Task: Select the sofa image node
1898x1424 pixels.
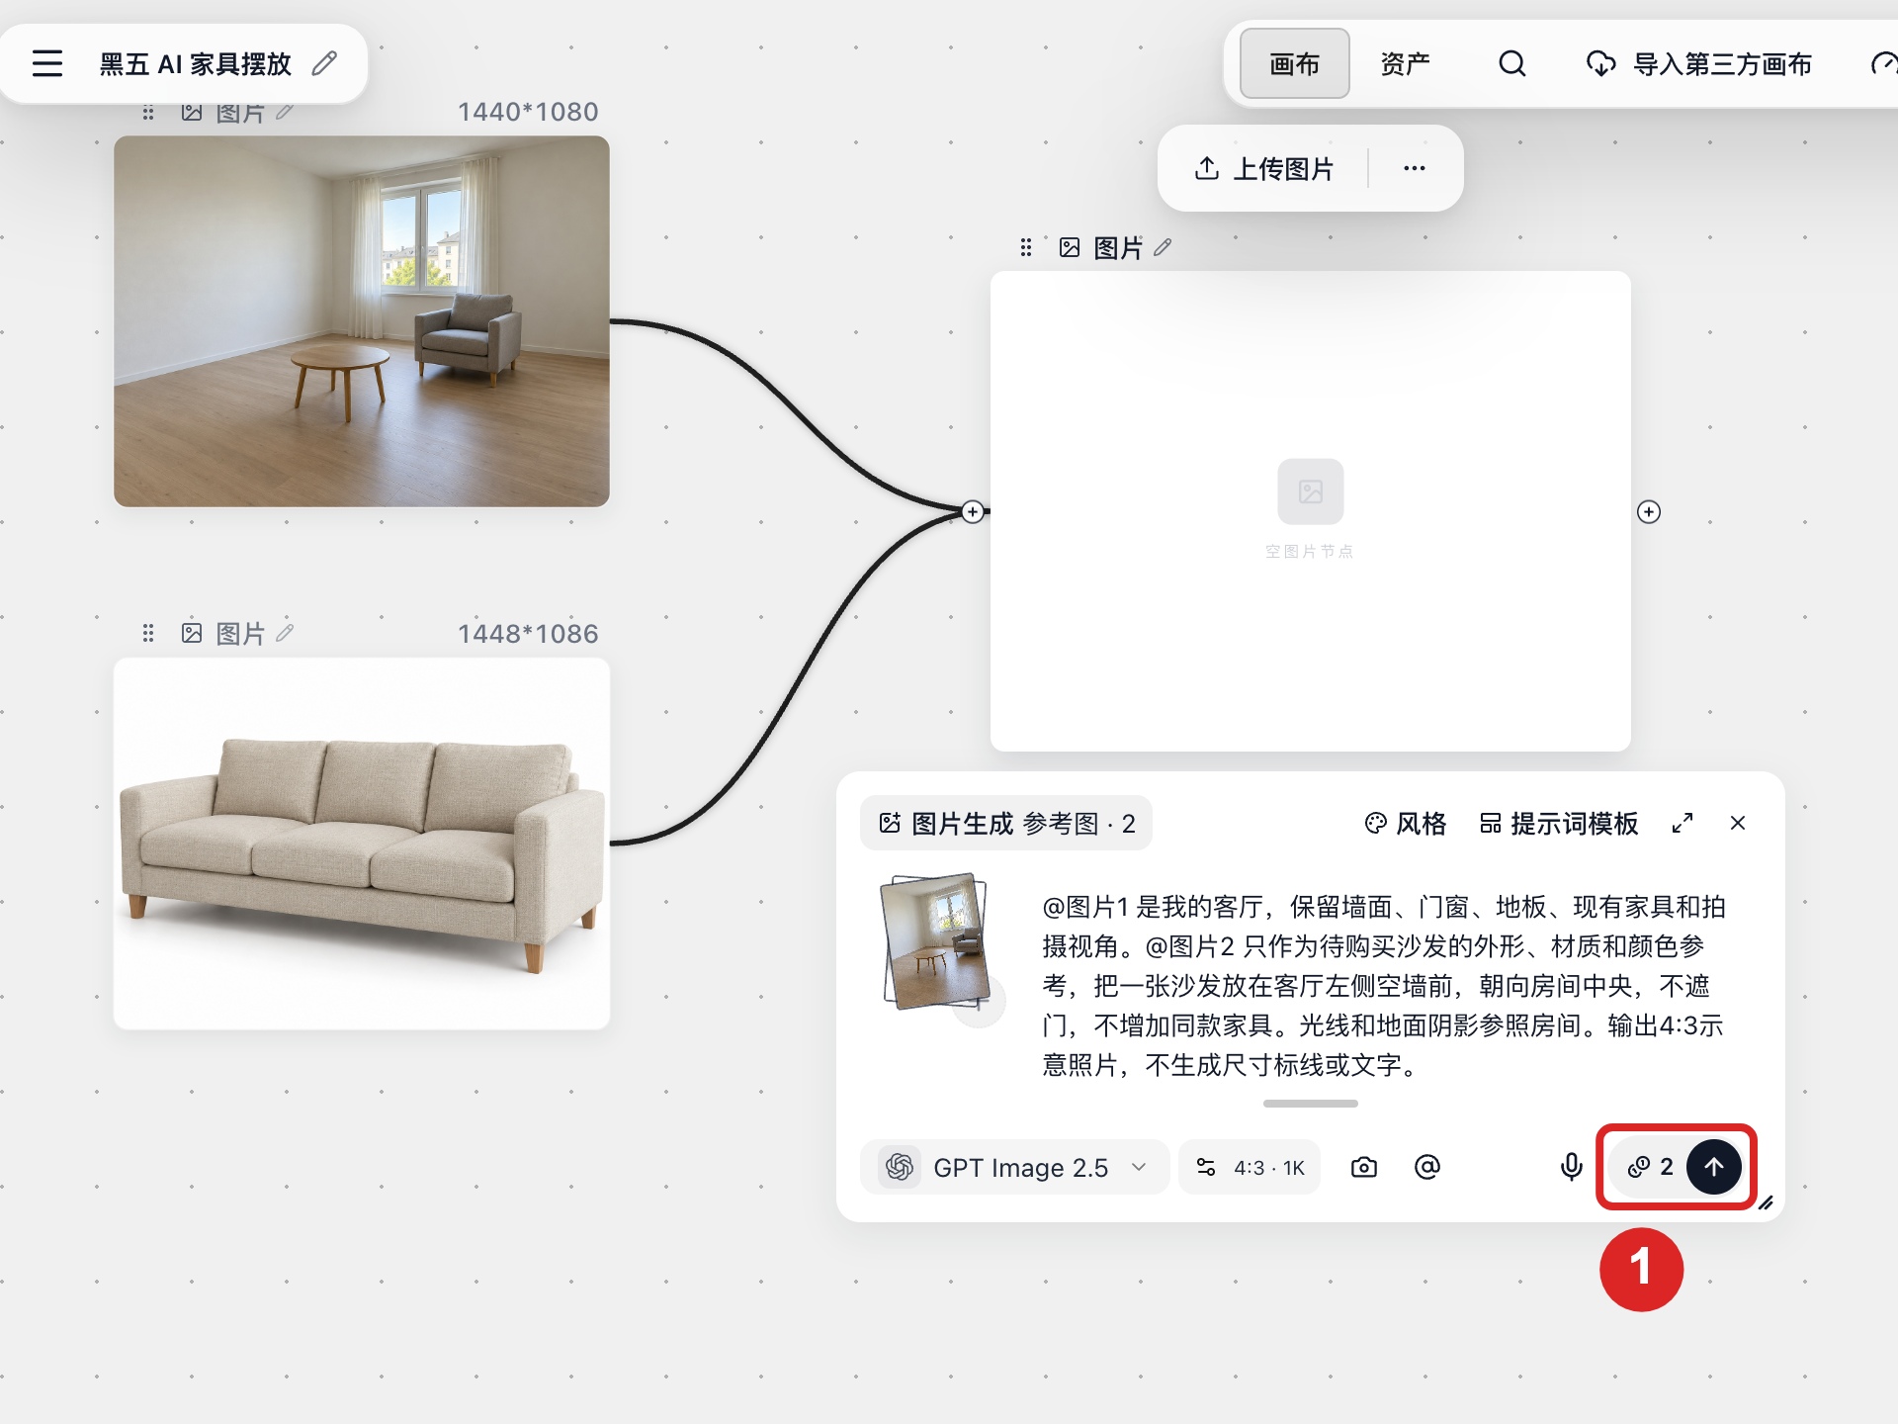Action: pos(362,844)
